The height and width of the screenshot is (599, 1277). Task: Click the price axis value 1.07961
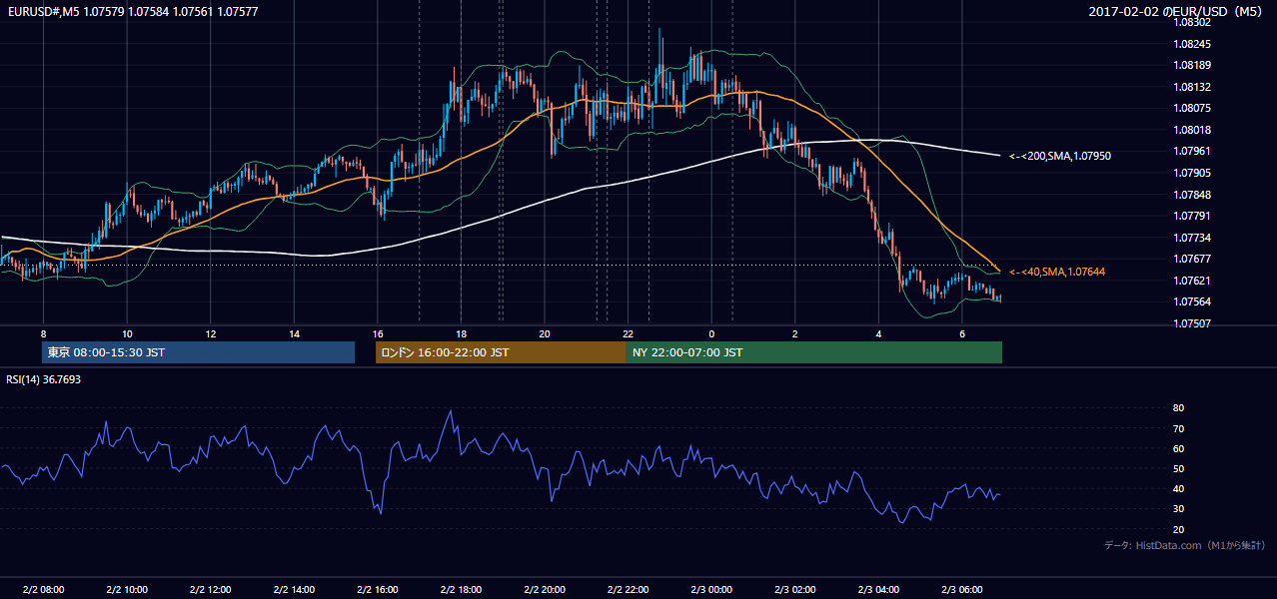[x=1191, y=151]
